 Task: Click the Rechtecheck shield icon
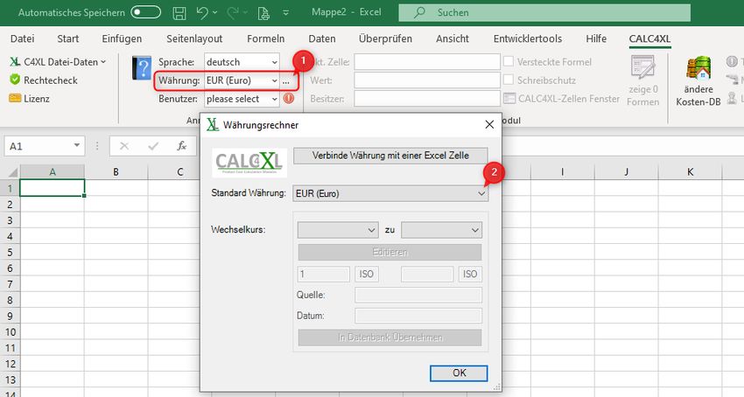pyautogui.click(x=15, y=80)
